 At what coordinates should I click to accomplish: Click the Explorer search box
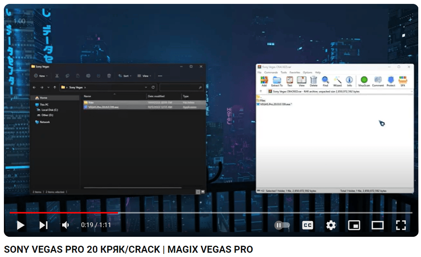(x=181, y=87)
